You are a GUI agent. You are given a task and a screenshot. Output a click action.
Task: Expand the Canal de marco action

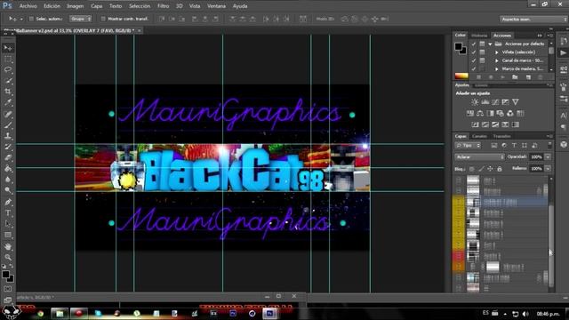[x=497, y=60]
